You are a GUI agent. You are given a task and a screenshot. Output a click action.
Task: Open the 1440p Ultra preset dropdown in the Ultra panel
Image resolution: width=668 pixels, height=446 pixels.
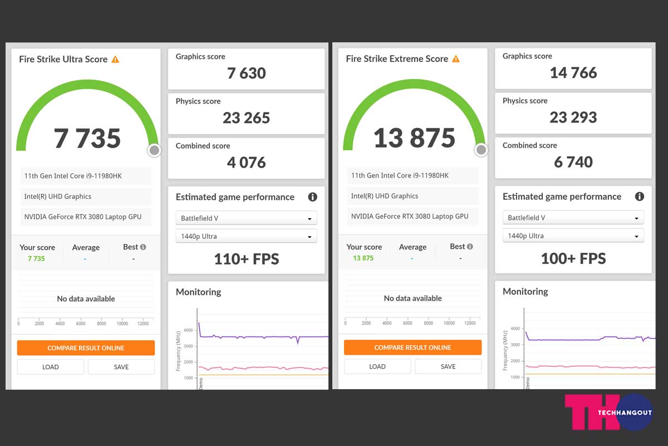[247, 236]
